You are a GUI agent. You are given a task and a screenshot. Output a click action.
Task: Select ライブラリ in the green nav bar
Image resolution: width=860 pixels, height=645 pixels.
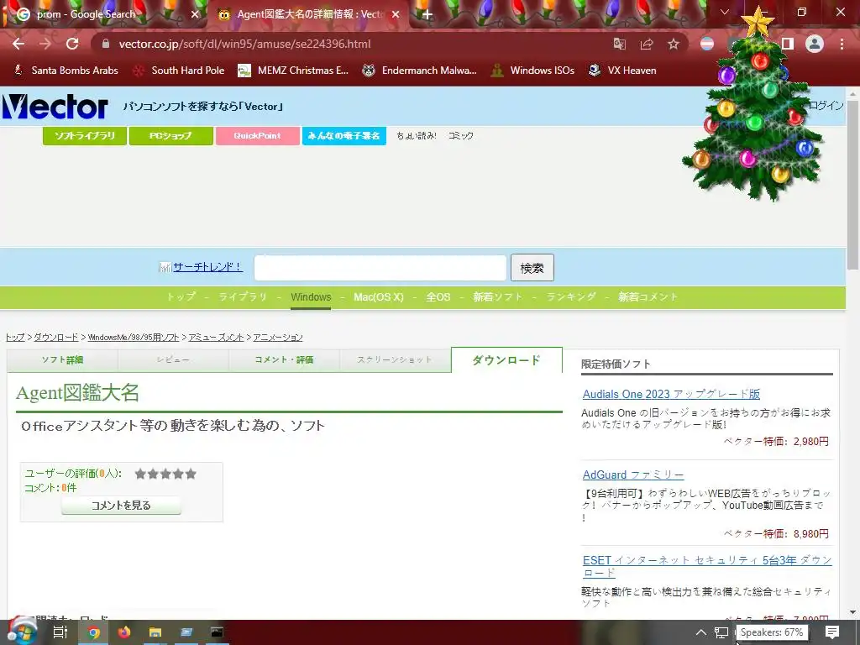[x=243, y=296]
